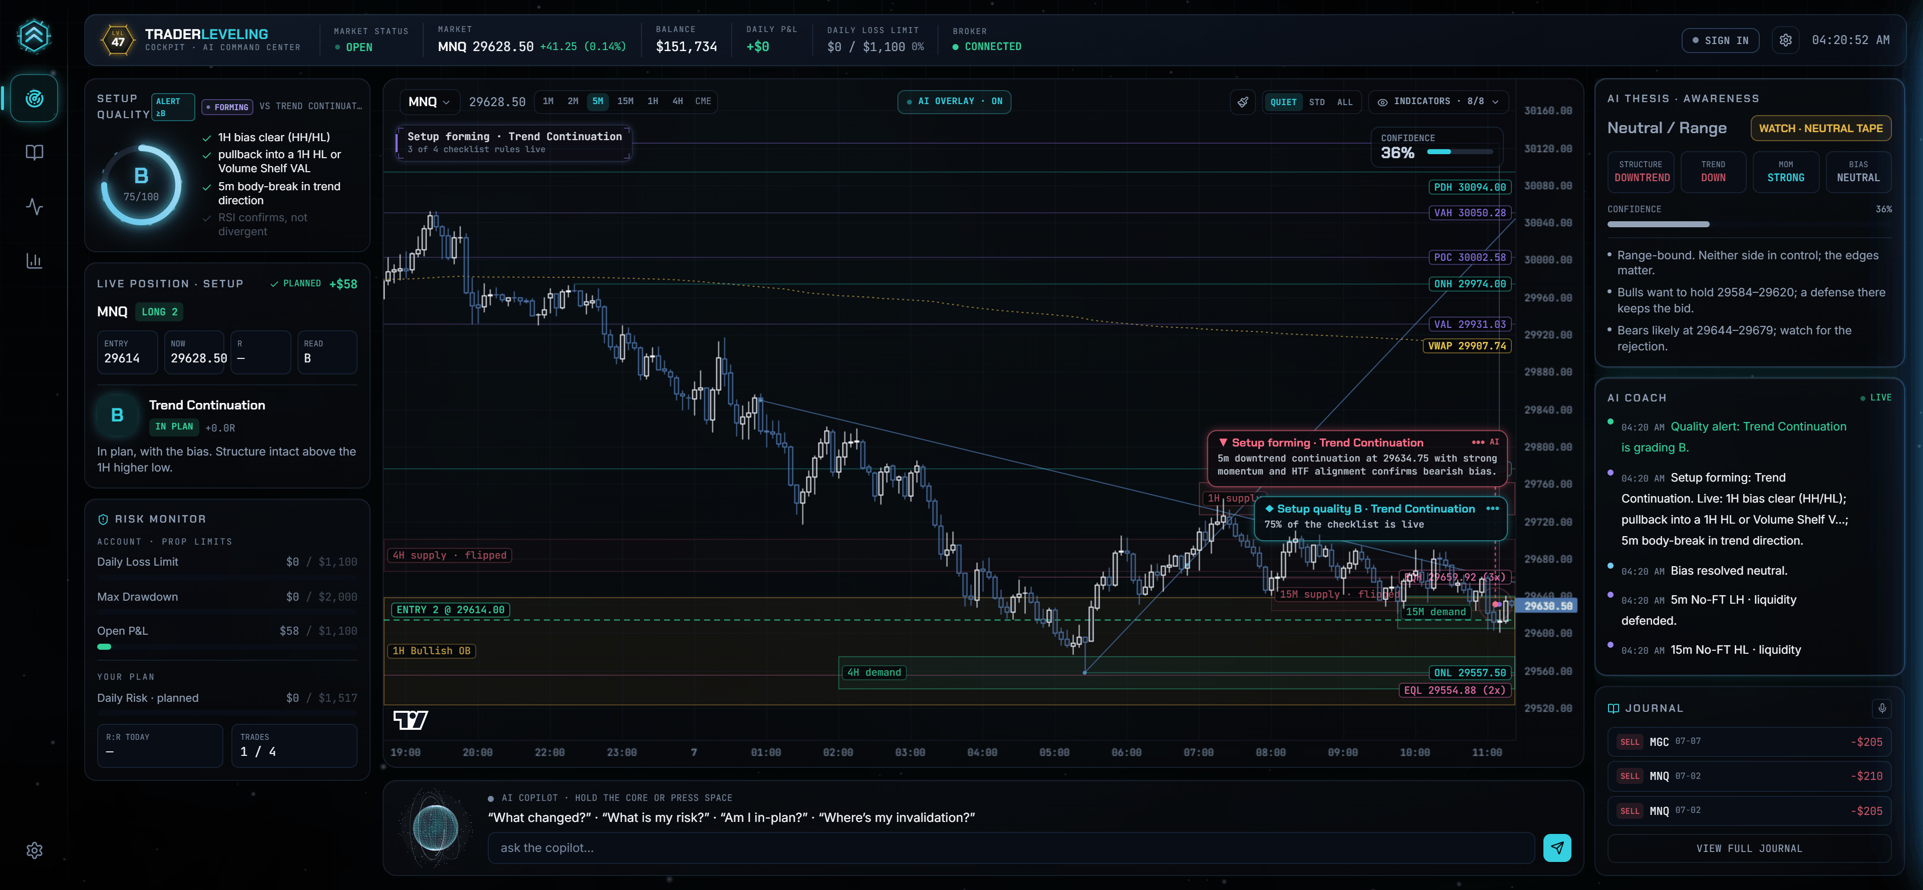This screenshot has width=1923, height=890.
Task: Open header settings gear icon
Action: pos(1785,40)
